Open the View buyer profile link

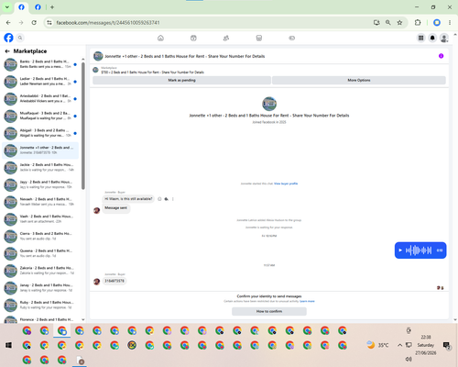point(286,183)
